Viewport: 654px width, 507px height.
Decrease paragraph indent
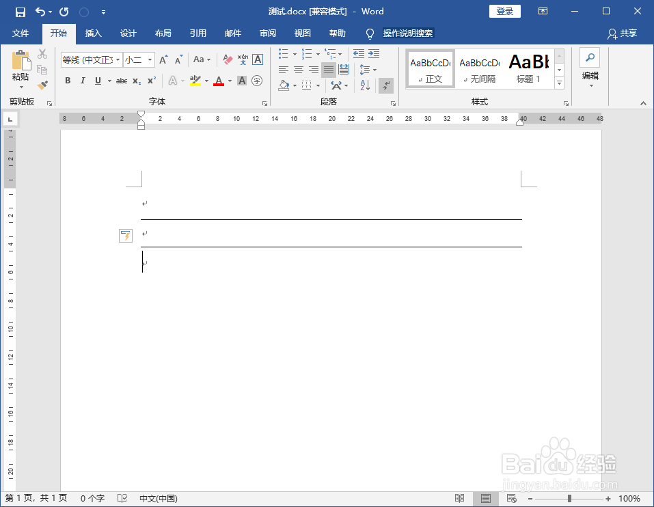(358, 54)
